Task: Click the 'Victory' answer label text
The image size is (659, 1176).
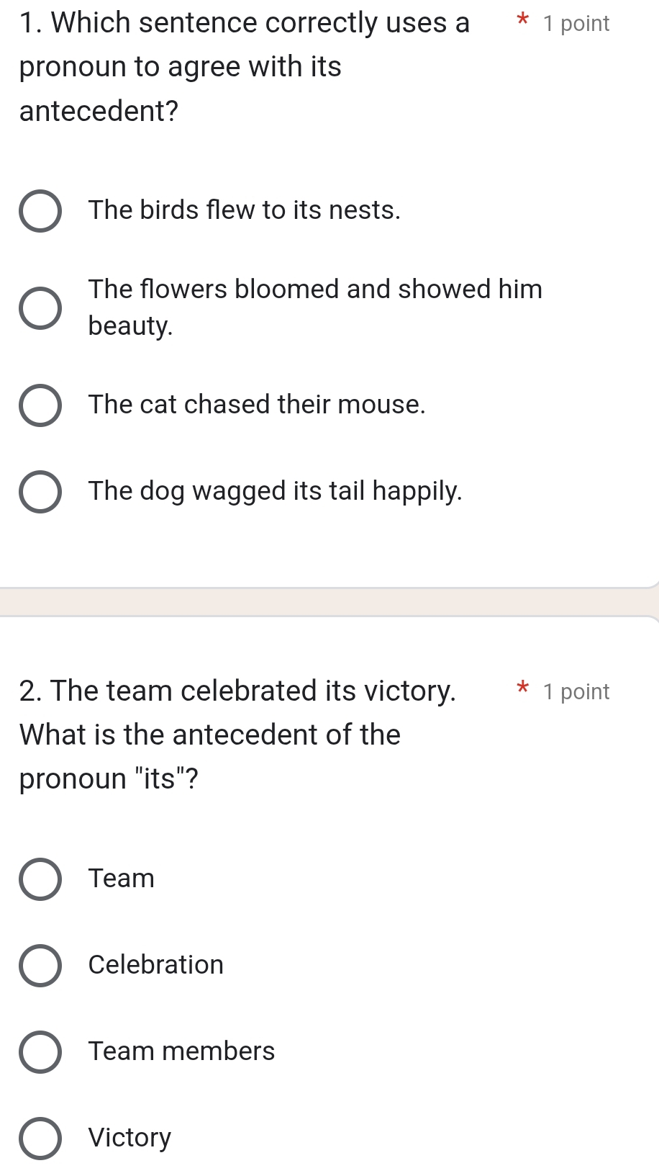Action: pos(129,1138)
